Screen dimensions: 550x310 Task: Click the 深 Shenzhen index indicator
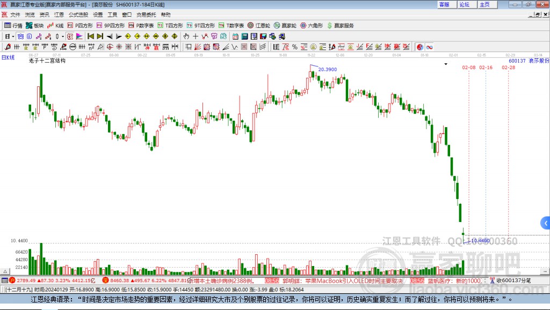click(x=106, y=280)
